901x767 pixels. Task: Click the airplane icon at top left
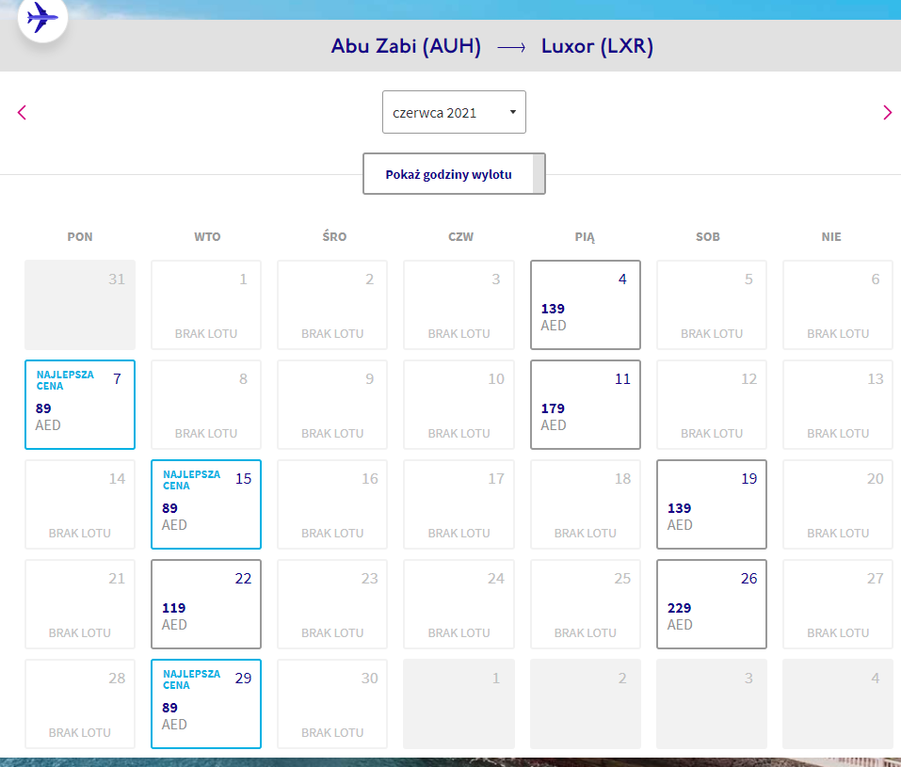pos(42,17)
